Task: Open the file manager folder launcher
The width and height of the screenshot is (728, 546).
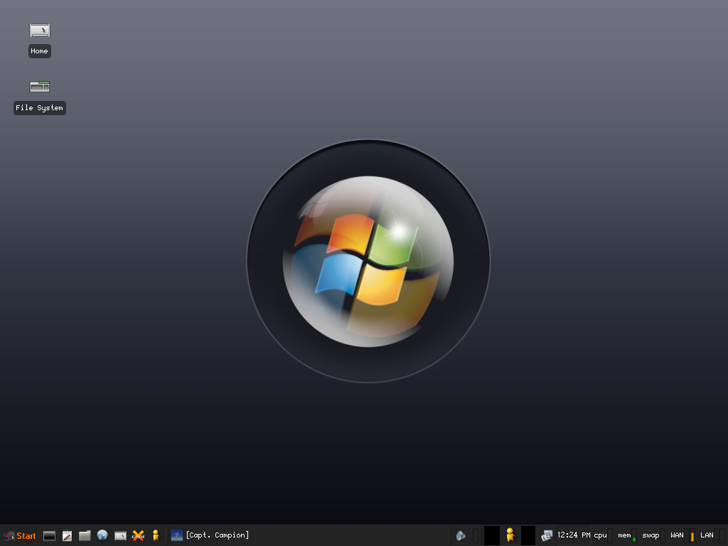Action: [x=85, y=536]
